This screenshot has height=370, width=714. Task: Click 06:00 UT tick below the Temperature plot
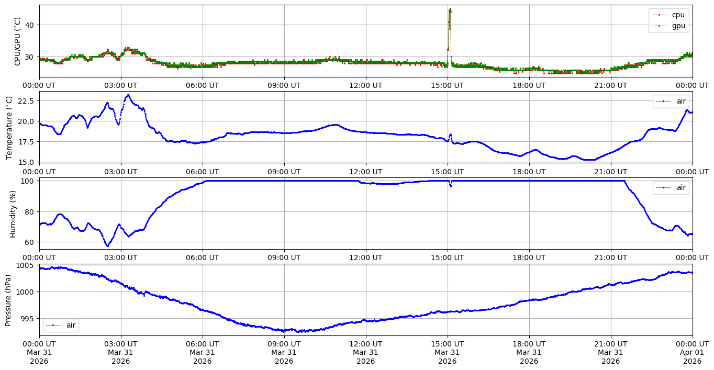[202, 171]
